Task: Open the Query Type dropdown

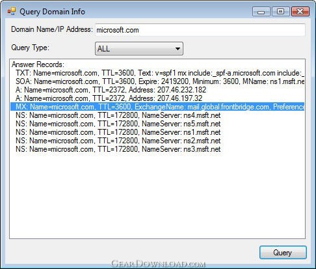Action: coord(139,48)
